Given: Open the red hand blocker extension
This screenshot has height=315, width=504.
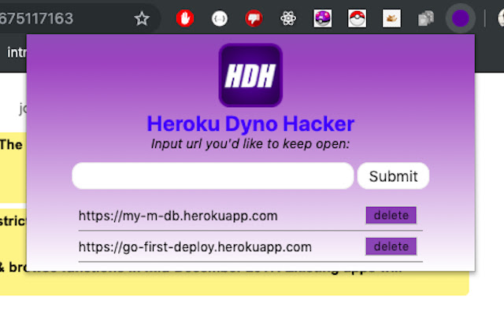Looking at the screenshot, I should (185, 18).
